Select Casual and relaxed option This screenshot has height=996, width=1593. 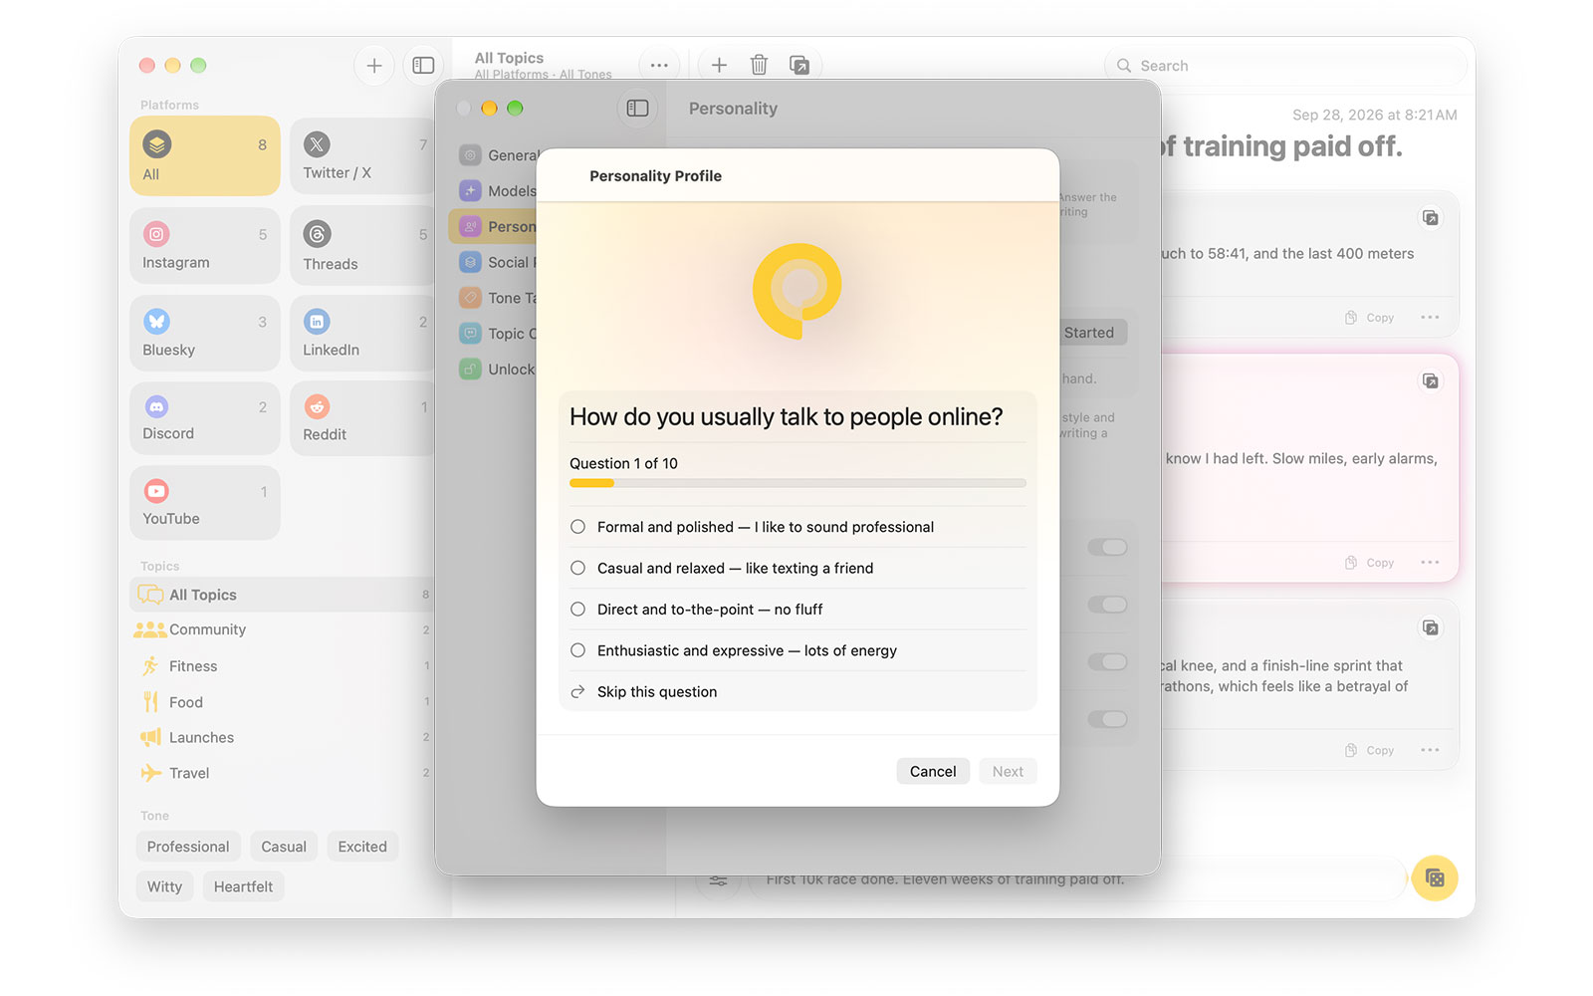797,568
